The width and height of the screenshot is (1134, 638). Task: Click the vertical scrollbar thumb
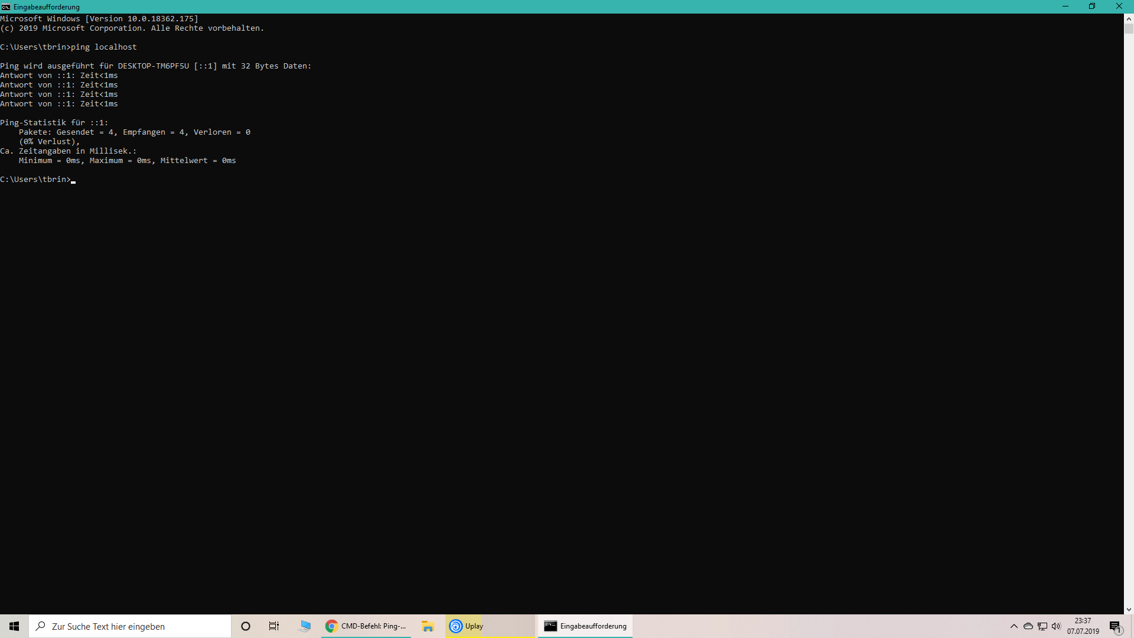coord(1129,28)
